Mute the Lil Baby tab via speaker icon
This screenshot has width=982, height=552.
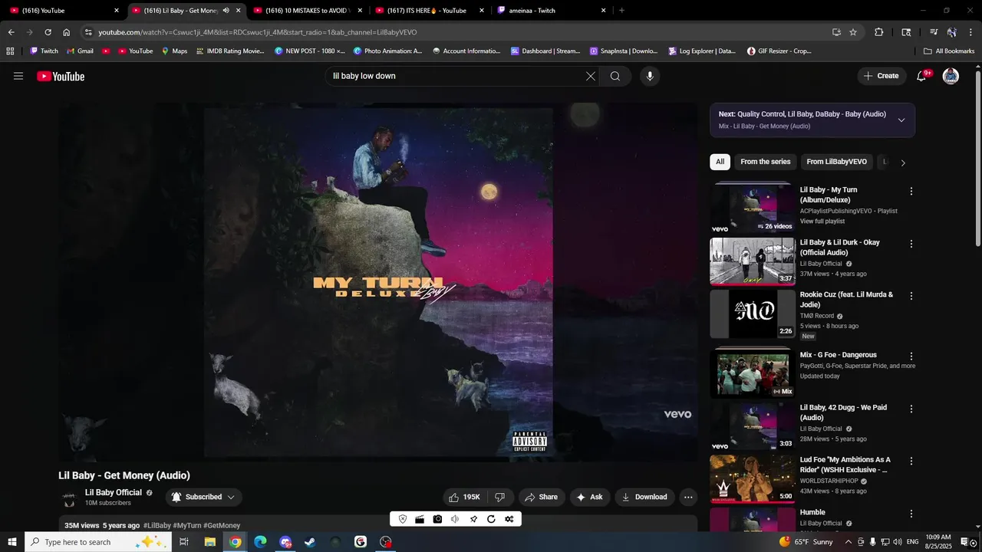[x=226, y=11]
